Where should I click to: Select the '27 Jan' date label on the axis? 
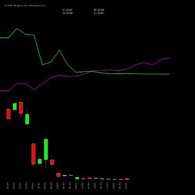pos(20,186)
